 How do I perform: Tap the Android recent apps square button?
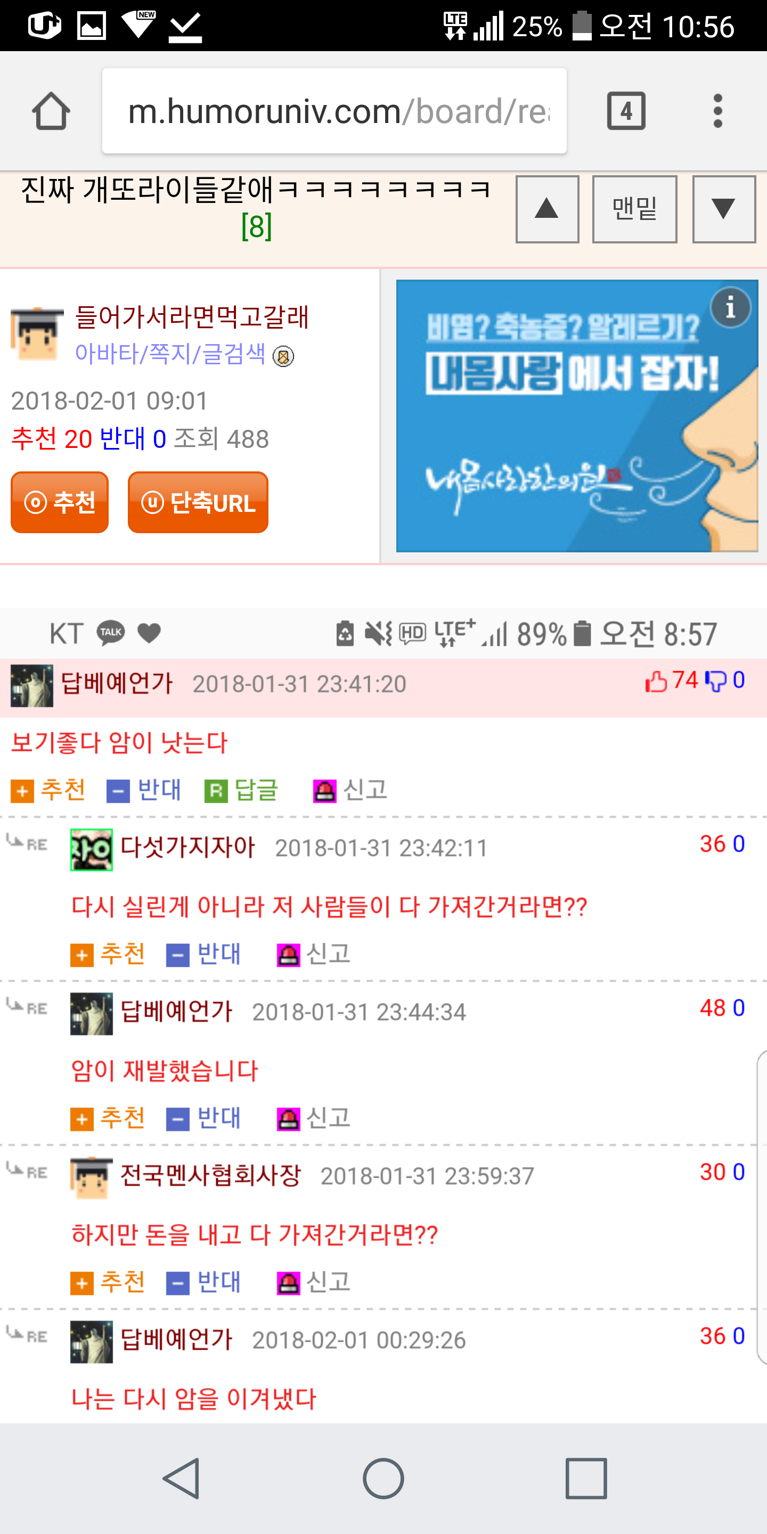[586, 1478]
